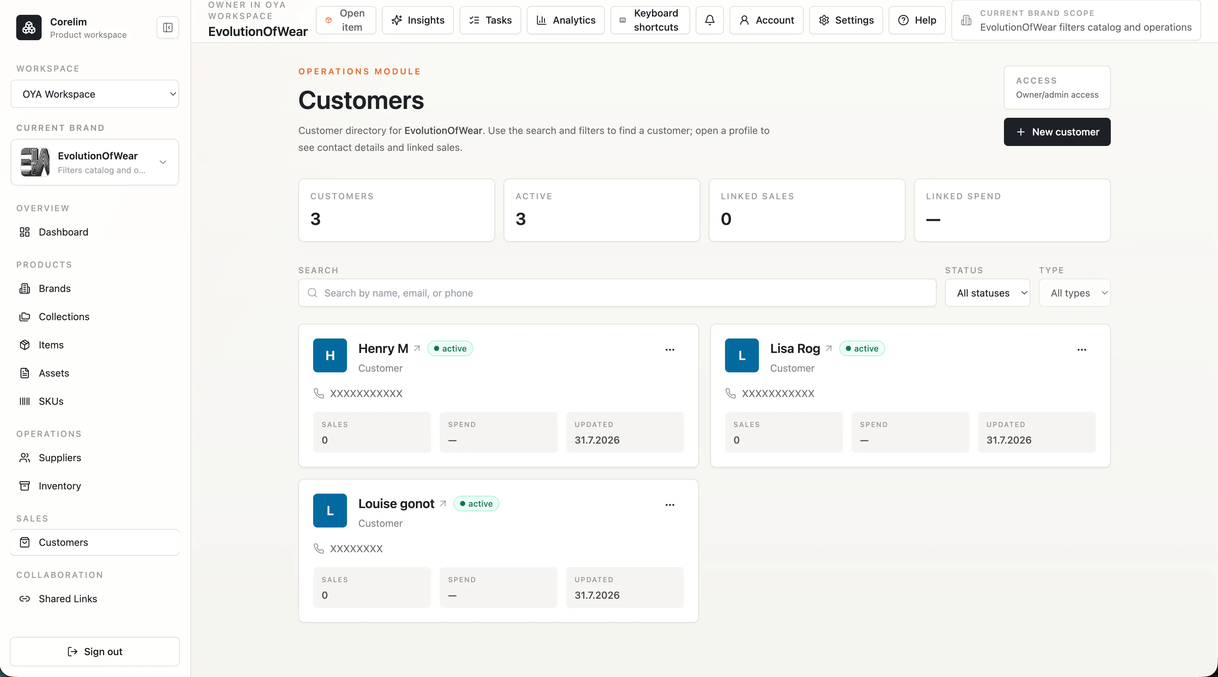
Task: Open the Louise gonot customer name link
Action: [x=396, y=504]
